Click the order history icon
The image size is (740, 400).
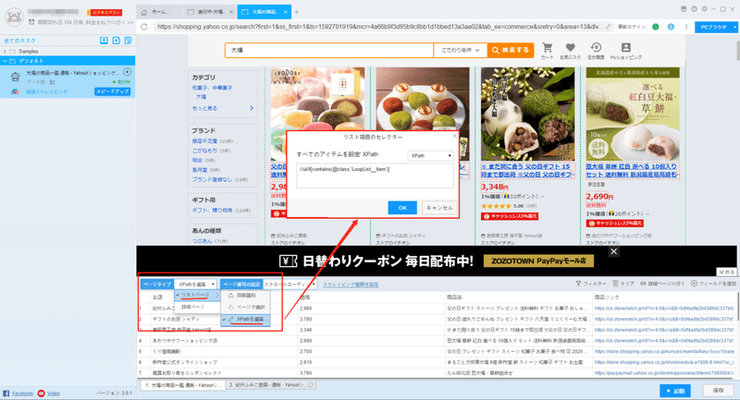click(596, 47)
